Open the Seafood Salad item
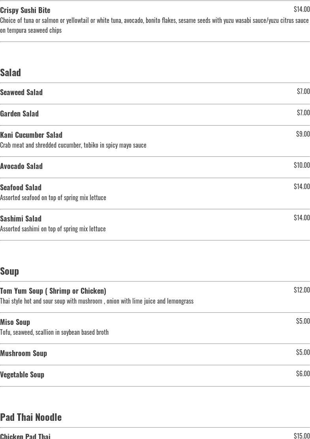 21,188
